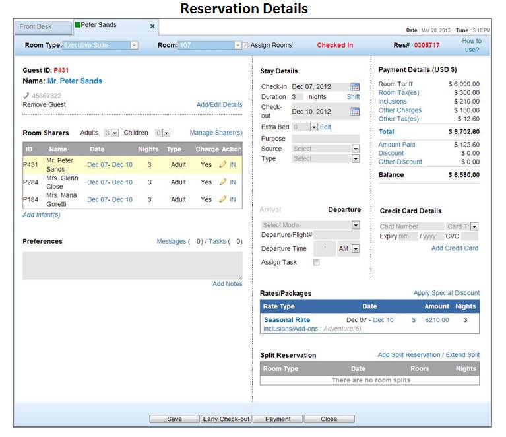Click the edit pencil for Mr. Peter Sands
506x437 pixels.
click(x=223, y=164)
